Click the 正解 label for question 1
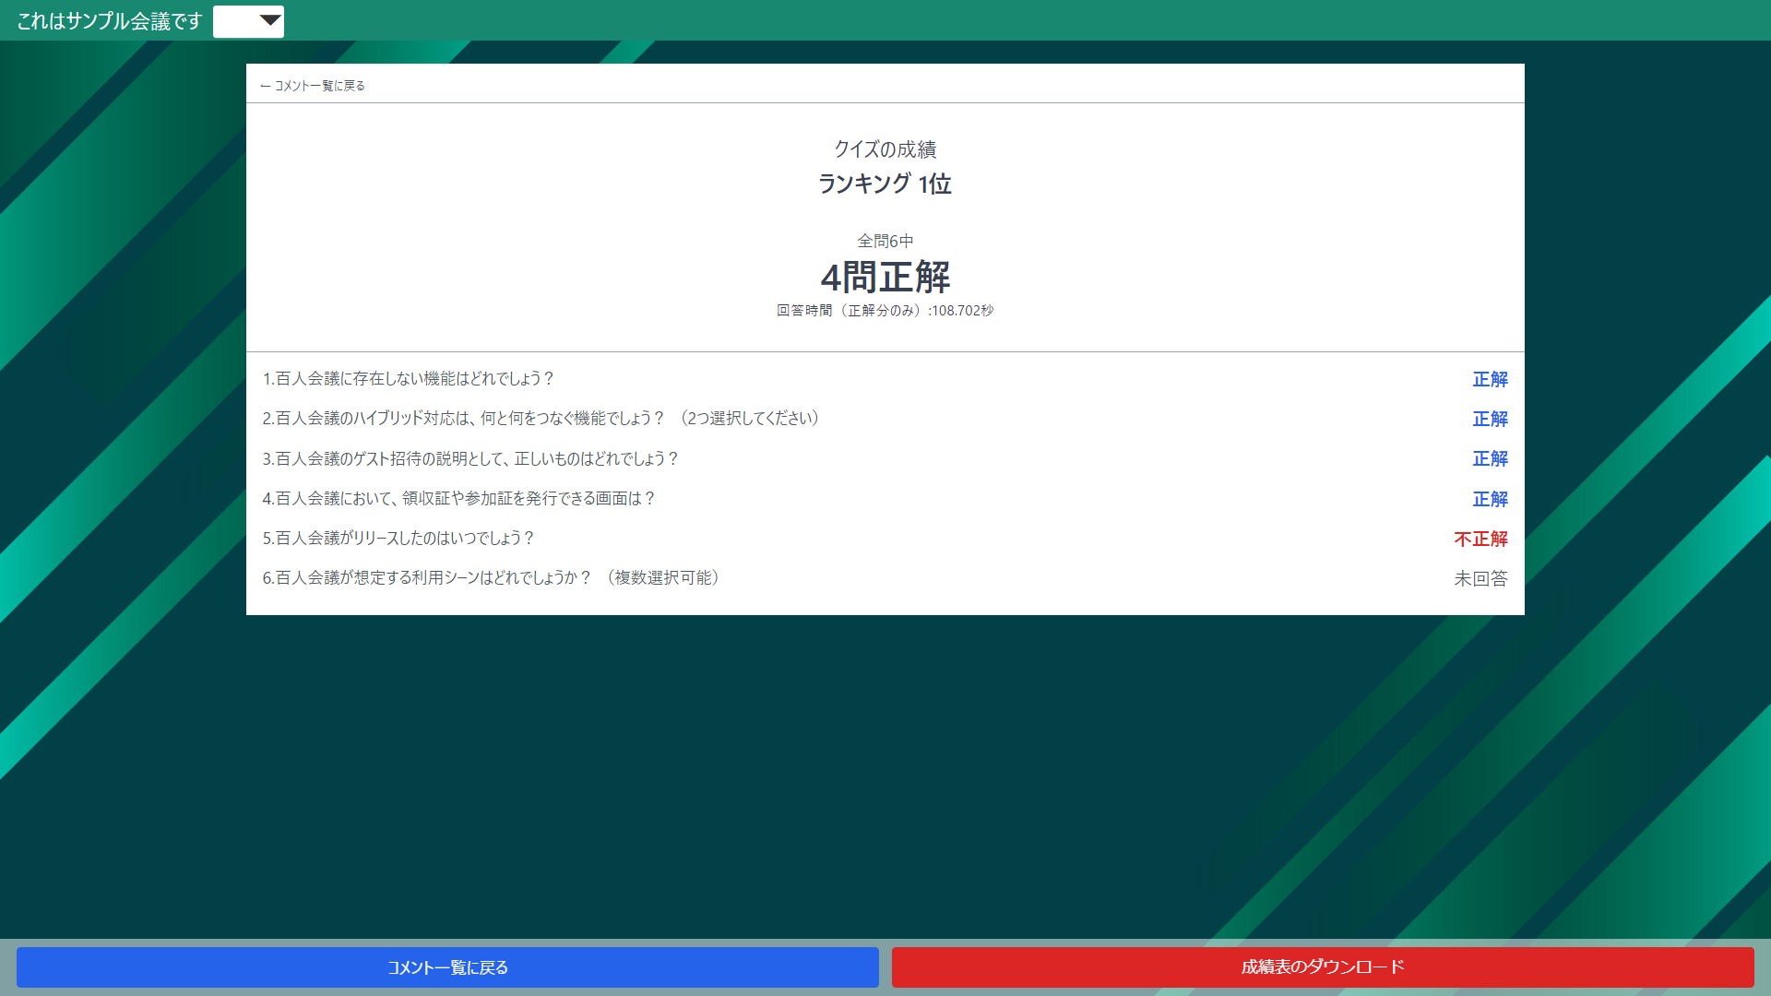This screenshot has height=996, width=1771. point(1490,379)
